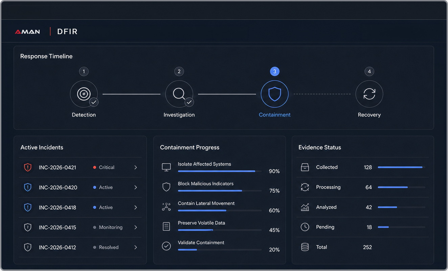Open the Detection stage target icon
Viewport: 448px width, 271px height.
click(84, 94)
